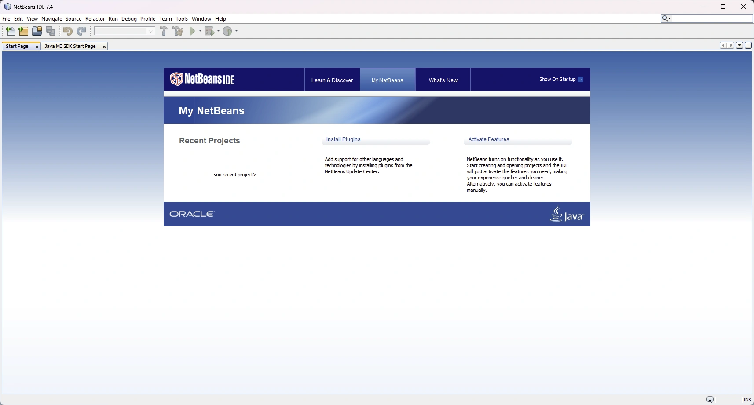
Task: Click the Profile Project icon
Action: 227,31
